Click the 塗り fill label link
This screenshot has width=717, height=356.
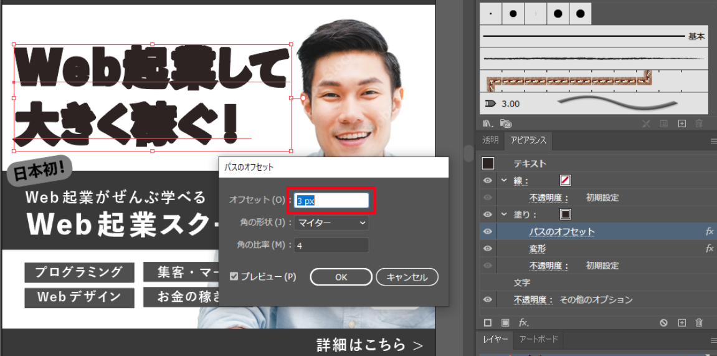(525, 214)
